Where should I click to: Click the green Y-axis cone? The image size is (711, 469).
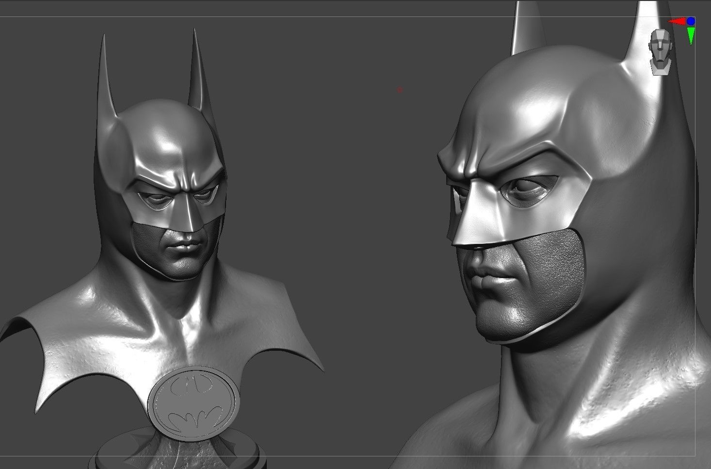691,35
